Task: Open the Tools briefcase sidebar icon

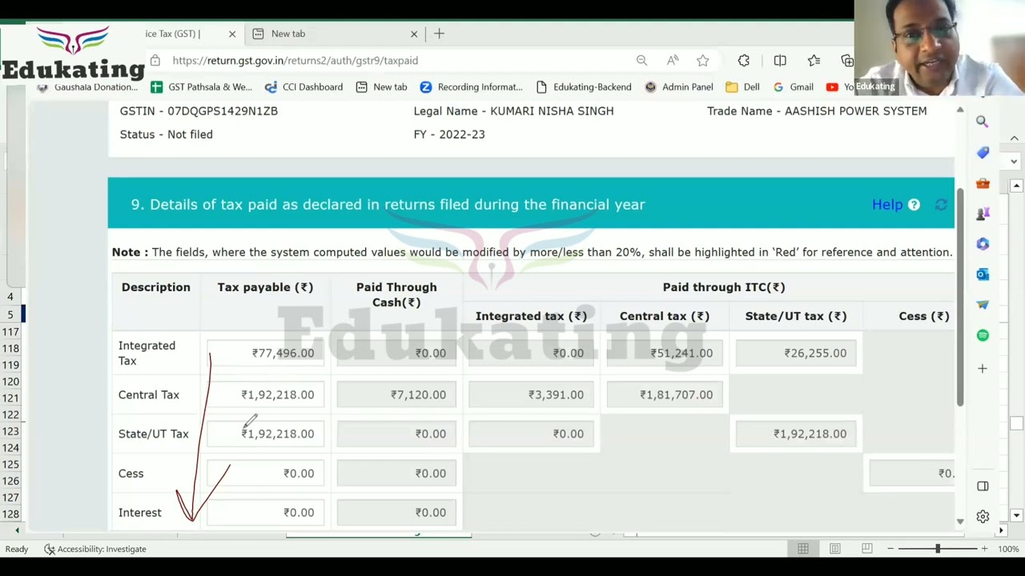Action: (983, 183)
